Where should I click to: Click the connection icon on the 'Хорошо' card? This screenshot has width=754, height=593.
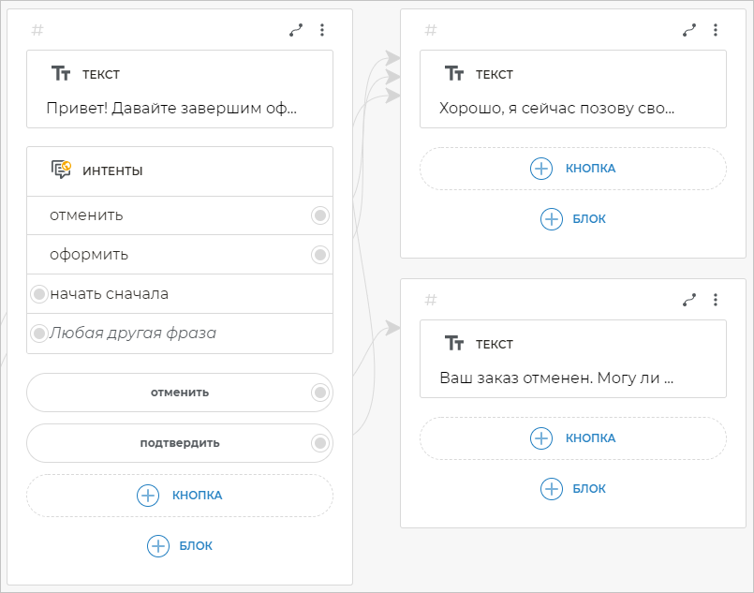click(x=689, y=30)
